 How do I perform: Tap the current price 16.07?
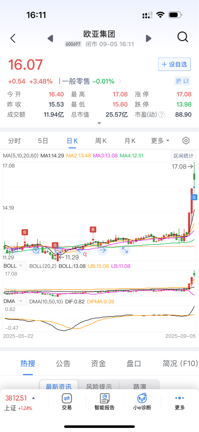click(x=25, y=65)
